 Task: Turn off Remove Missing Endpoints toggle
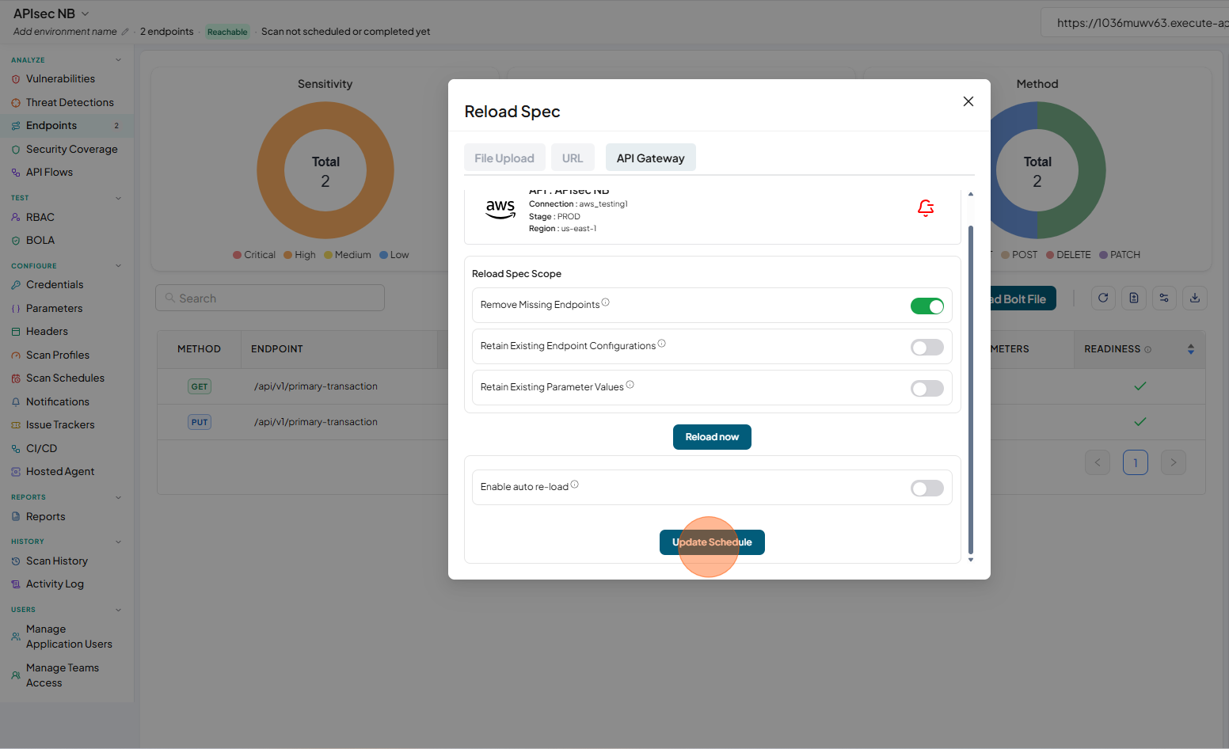927,306
